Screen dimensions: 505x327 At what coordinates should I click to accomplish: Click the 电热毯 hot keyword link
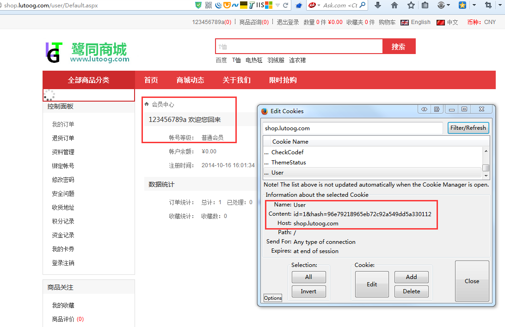point(254,60)
